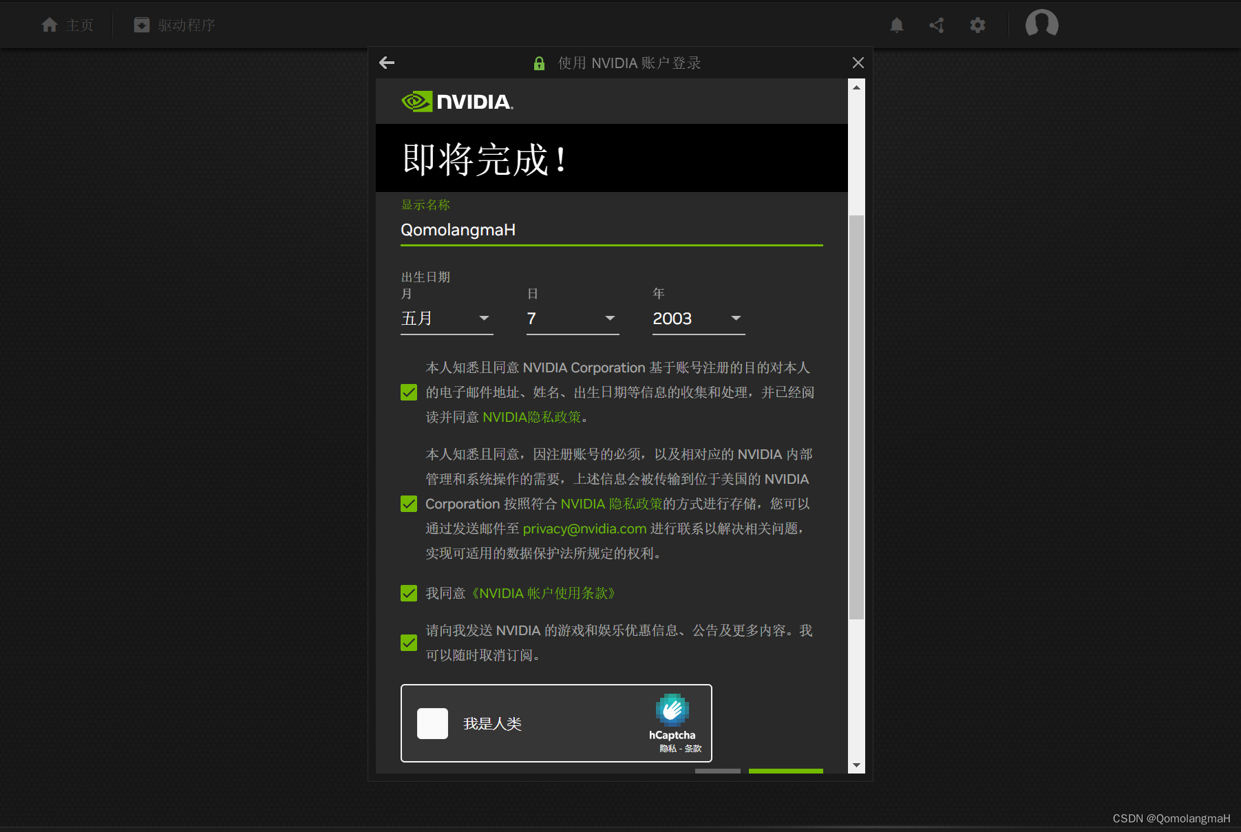Uncheck the data collection consent checkbox
This screenshot has width=1241, height=832.
[x=409, y=392]
